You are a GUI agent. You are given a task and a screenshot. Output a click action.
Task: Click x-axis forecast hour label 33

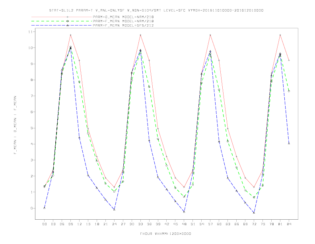click(x=140, y=224)
